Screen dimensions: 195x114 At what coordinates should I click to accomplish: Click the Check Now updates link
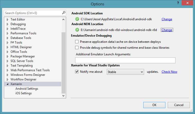click(169, 72)
